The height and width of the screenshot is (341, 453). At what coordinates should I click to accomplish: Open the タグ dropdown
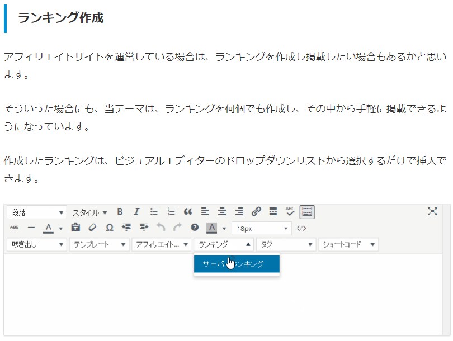click(286, 244)
